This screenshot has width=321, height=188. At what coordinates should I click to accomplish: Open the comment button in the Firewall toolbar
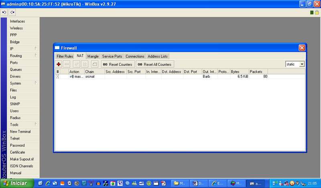[95, 64]
